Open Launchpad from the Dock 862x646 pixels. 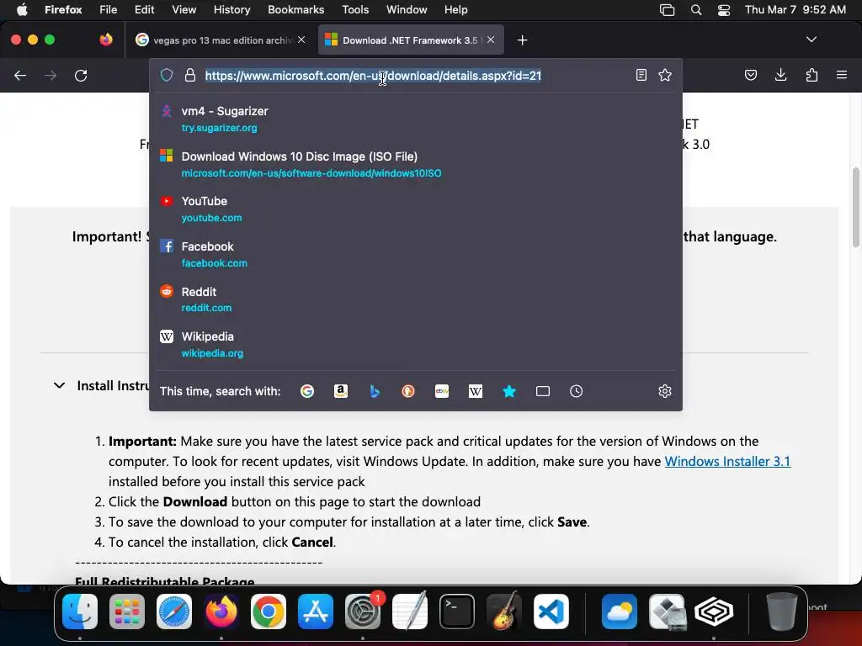point(127,612)
